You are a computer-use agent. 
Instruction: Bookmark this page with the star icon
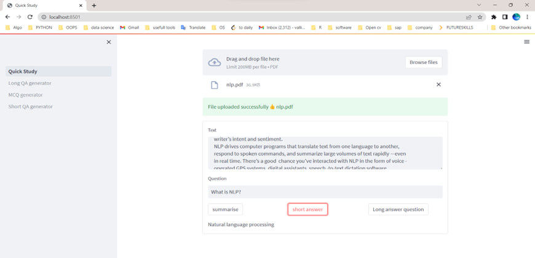480,17
